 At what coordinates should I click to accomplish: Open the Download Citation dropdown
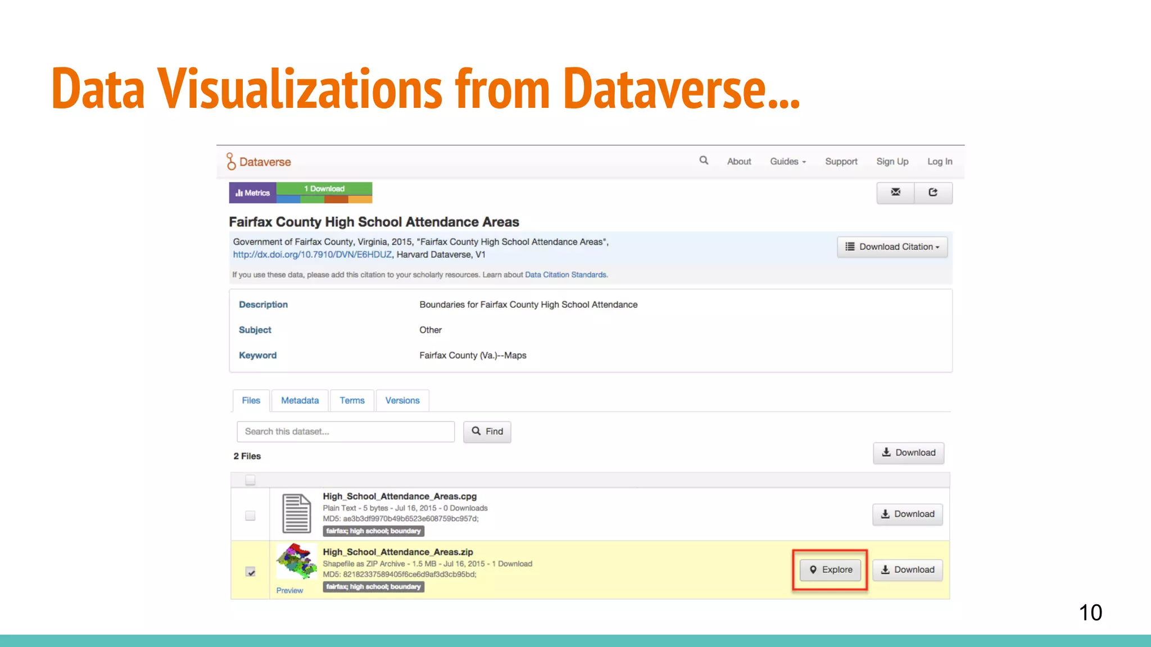click(x=892, y=247)
